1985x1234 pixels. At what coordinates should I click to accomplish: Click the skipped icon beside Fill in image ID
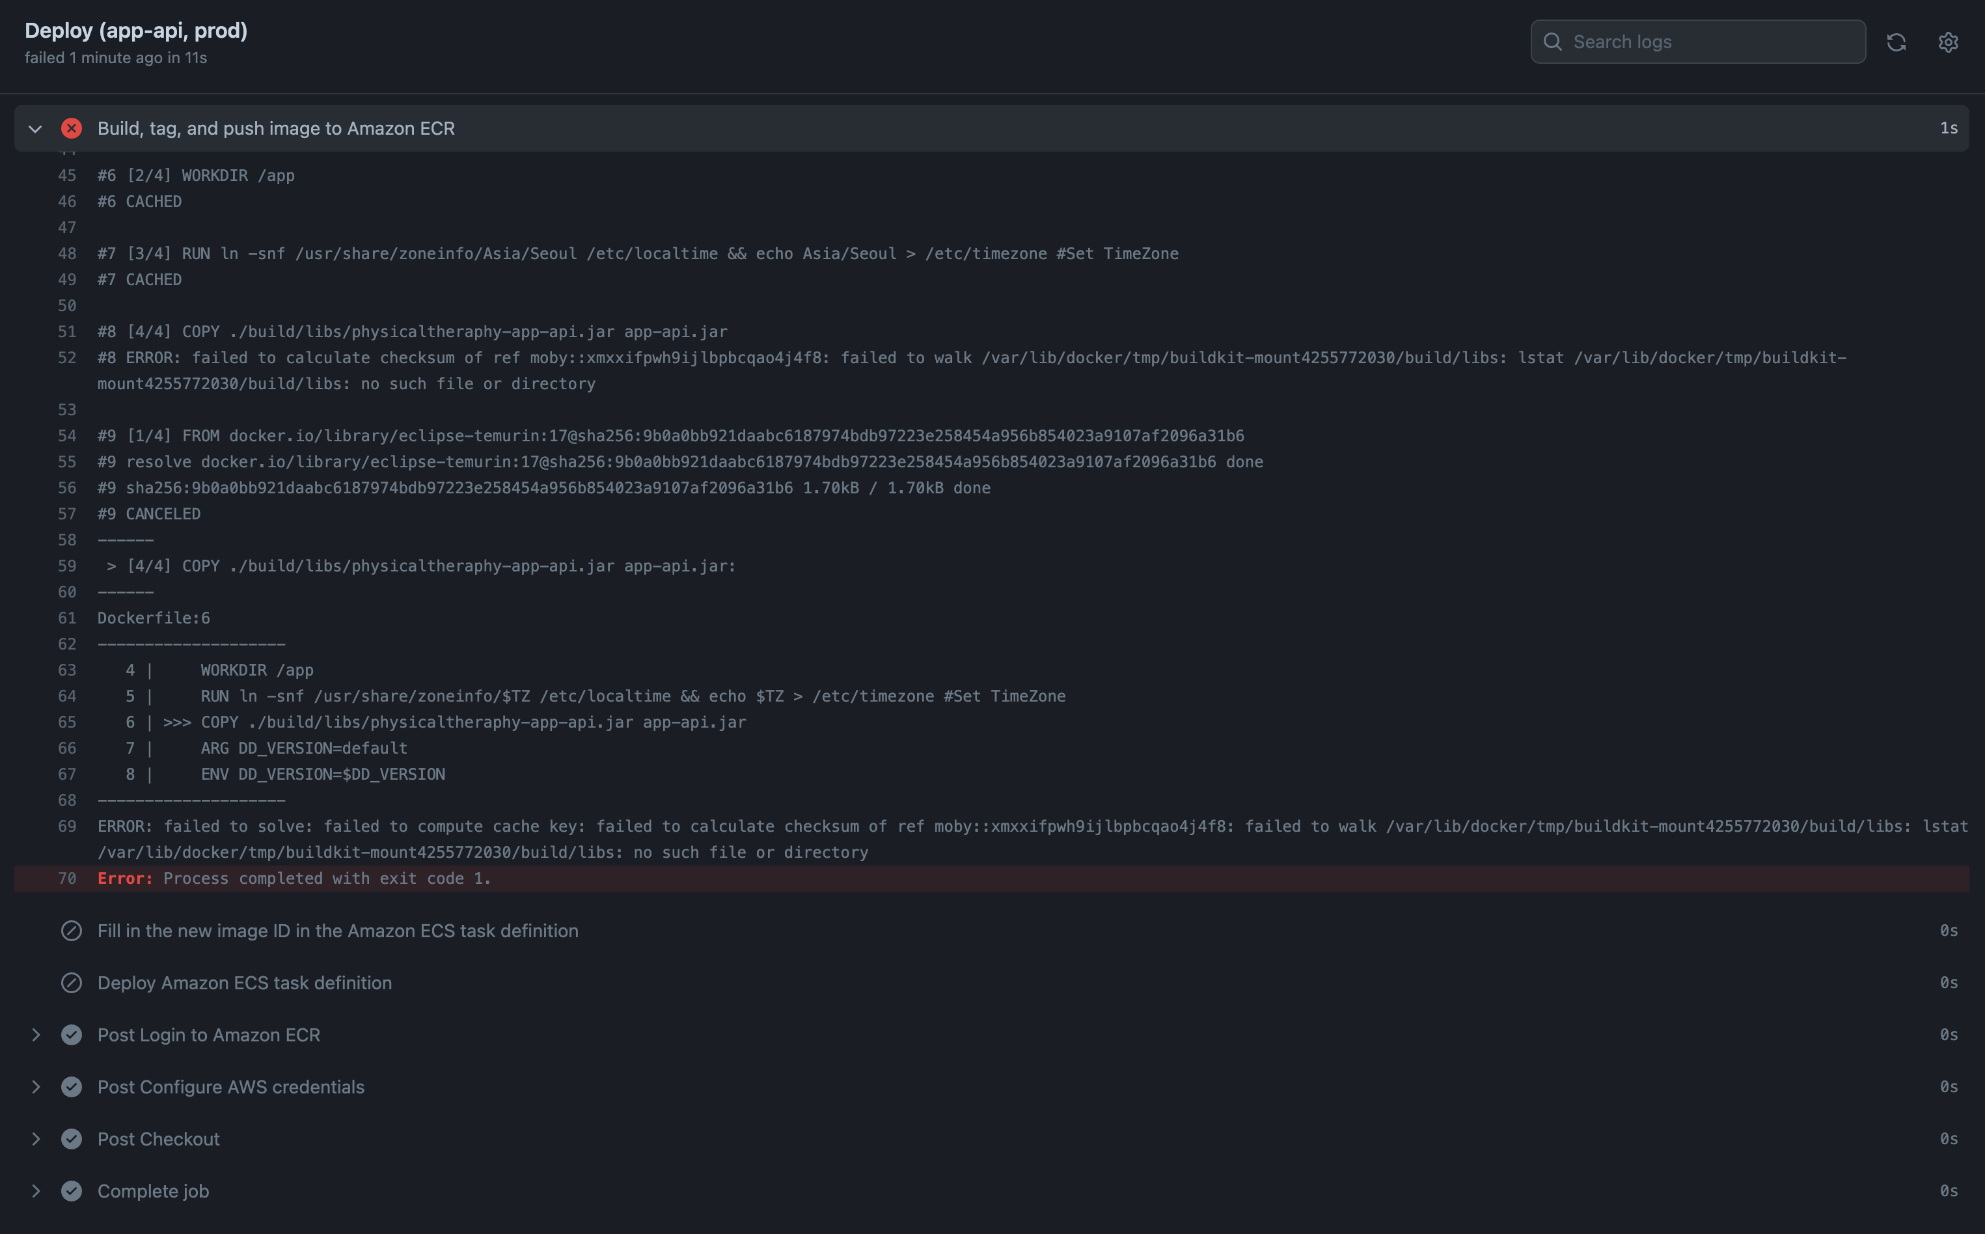click(x=72, y=931)
